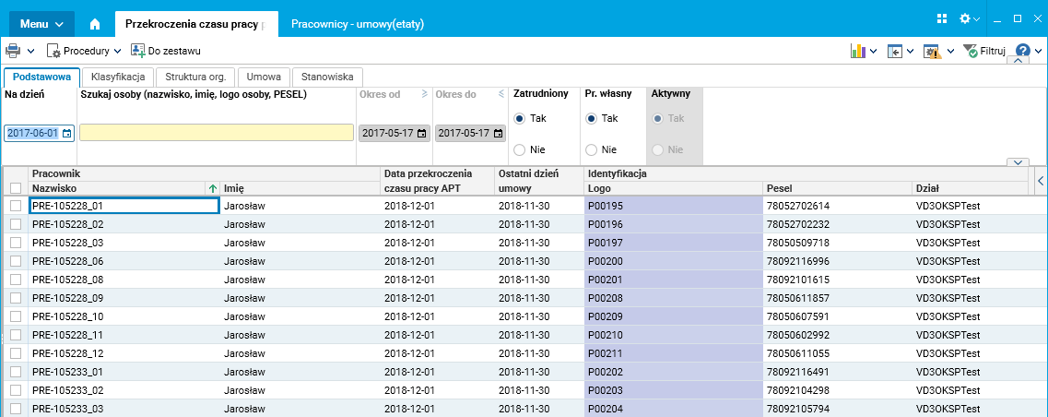Open the calendar picker for Na dzień date

pyautogui.click(x=66, y=133)
